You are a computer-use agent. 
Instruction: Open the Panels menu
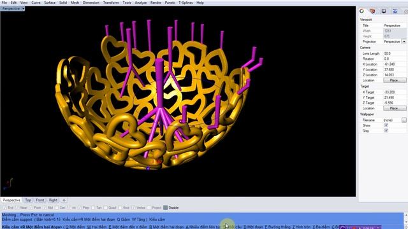pyautogui.click(x=170, y=3)
